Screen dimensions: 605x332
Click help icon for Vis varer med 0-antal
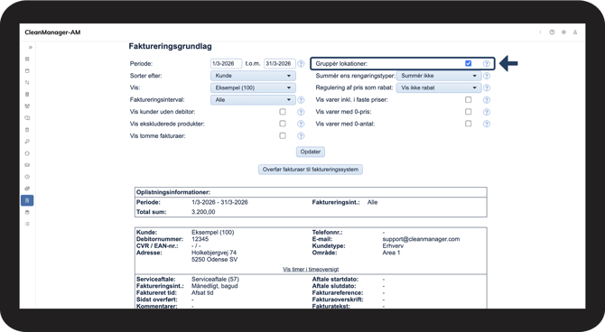coord(487,124)
